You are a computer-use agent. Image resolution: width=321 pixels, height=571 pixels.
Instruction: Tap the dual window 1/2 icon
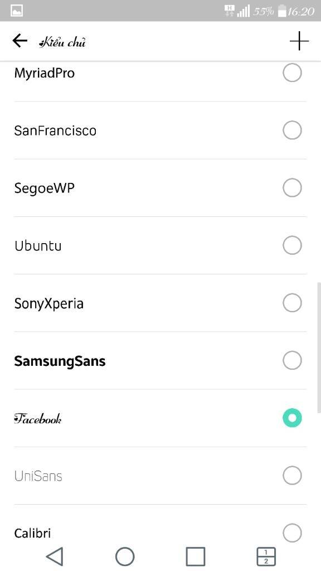coord(266,557)
